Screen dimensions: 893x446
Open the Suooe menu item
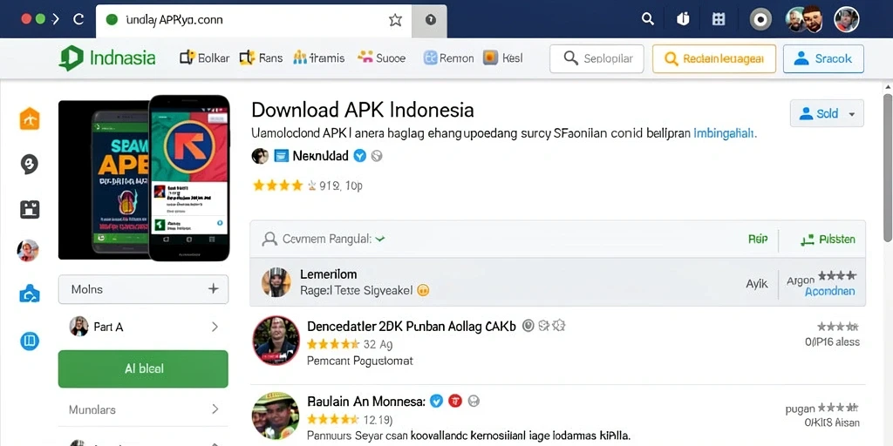pos(382,58)
